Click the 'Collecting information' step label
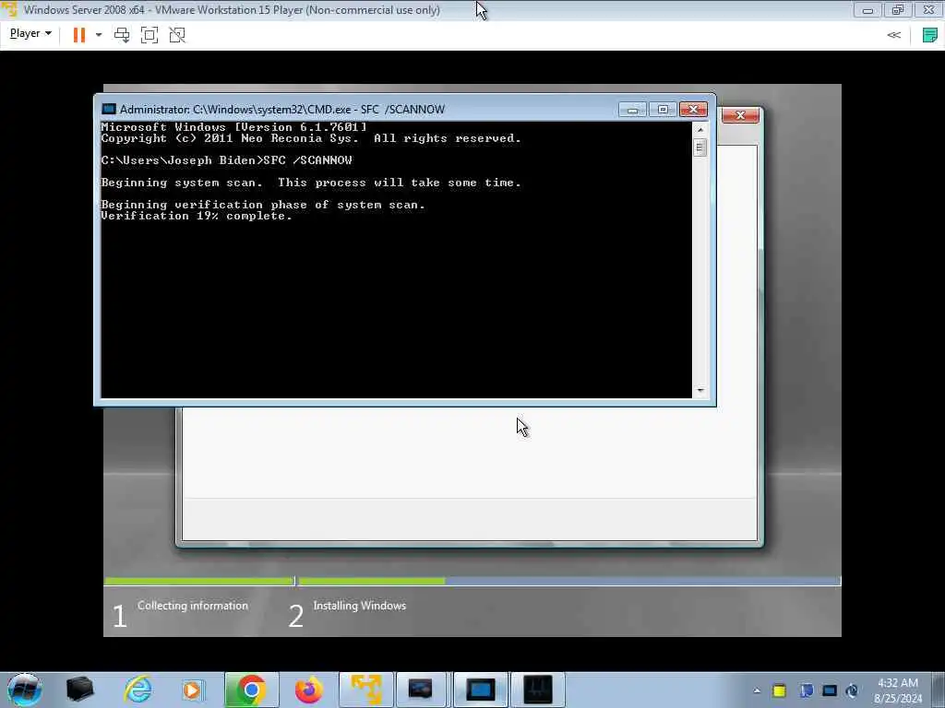Image resolution: width=945 pixels, height=708 pixels. coord(192,606)
